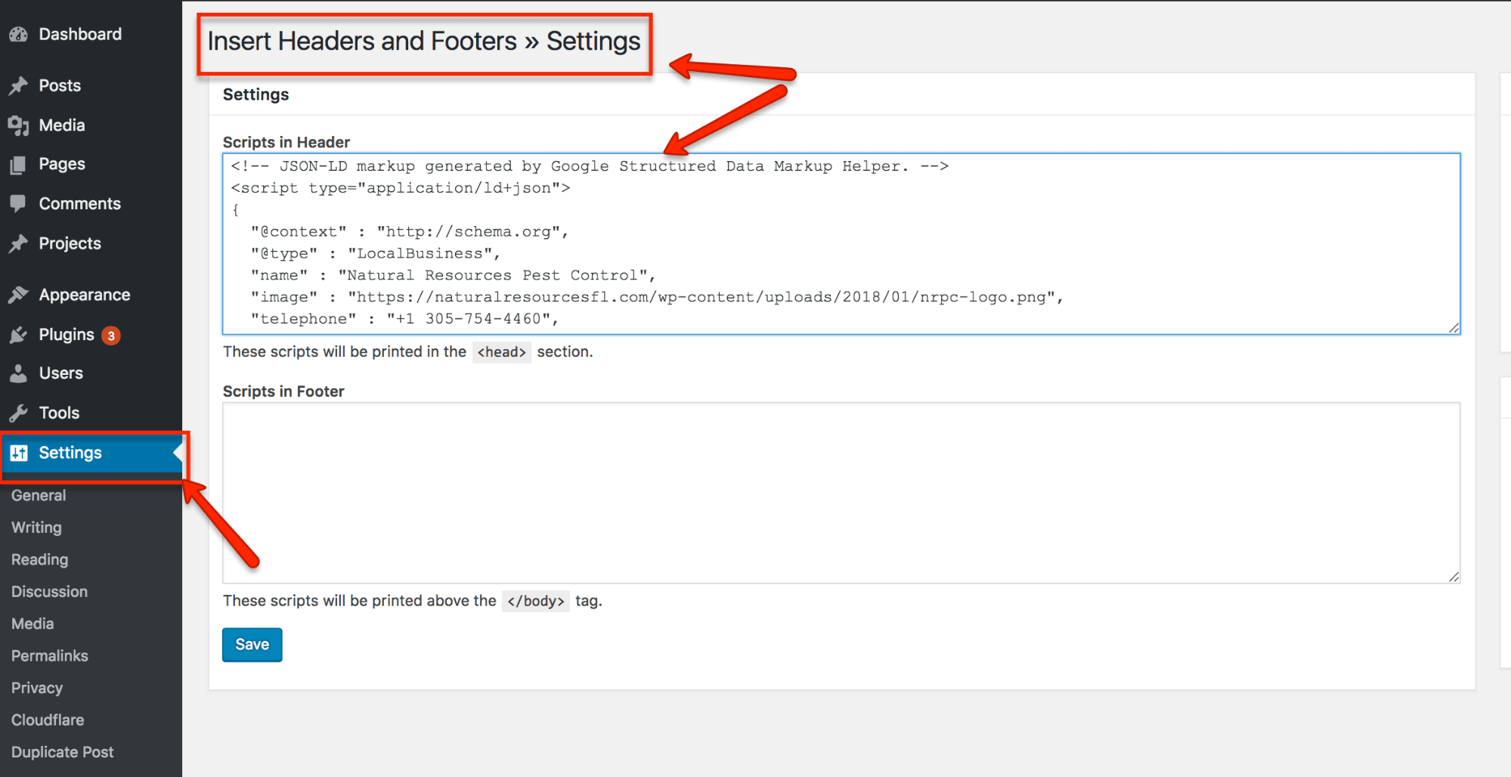Click the "Scripts in Footer" label
The image size is (1511, 777).
[283, 391]
